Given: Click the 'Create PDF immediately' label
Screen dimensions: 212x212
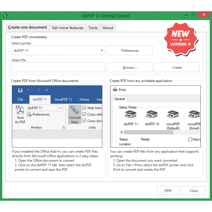Looking at the screenshot, I should pyautogui.click(x=29, y=37).
